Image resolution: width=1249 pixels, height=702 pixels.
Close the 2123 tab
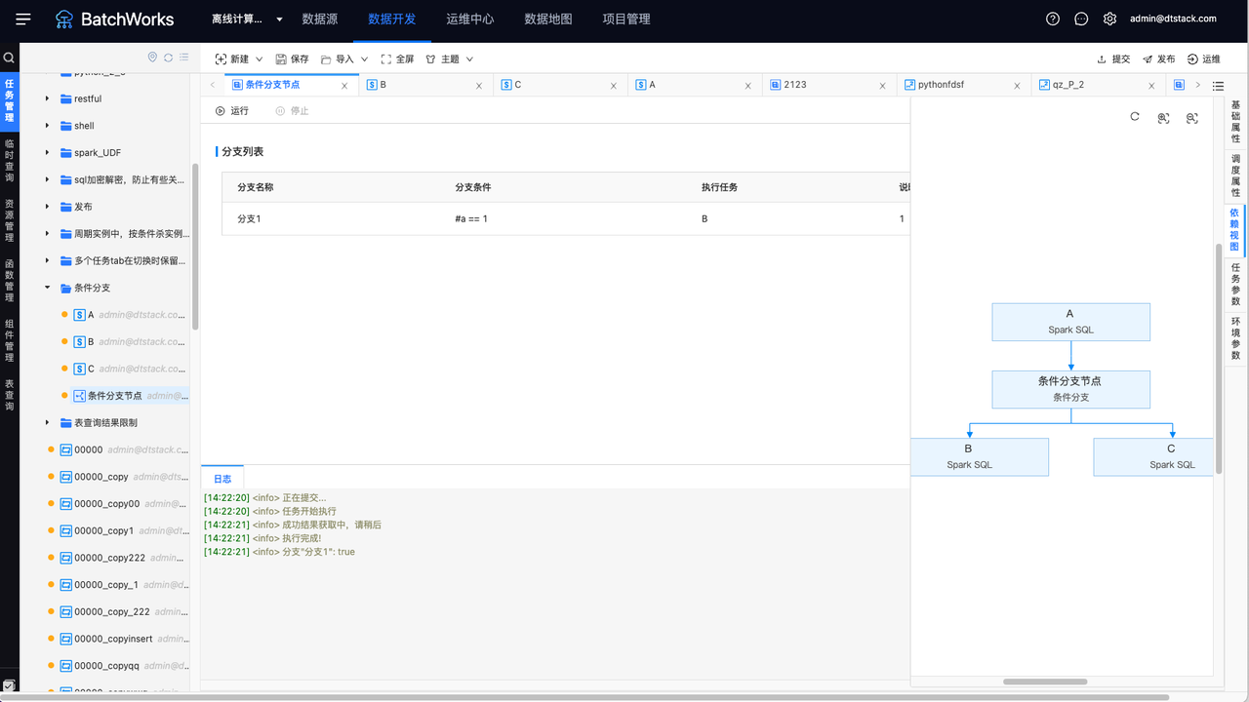pyautogui.click(x=883, y=86)
